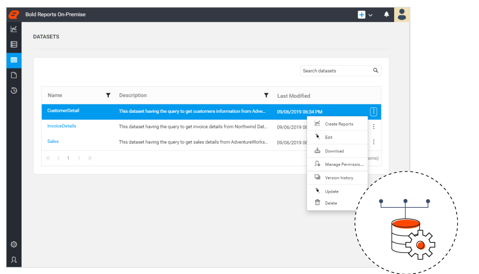This screenshot has width=479, height=274.
Task: Open CustomerDetail row actions menu
Action: pyautogui.click(x=374, y=111)
